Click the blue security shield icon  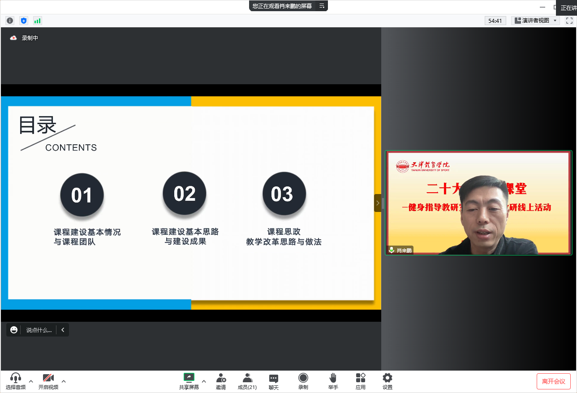(x=24, y=21)
